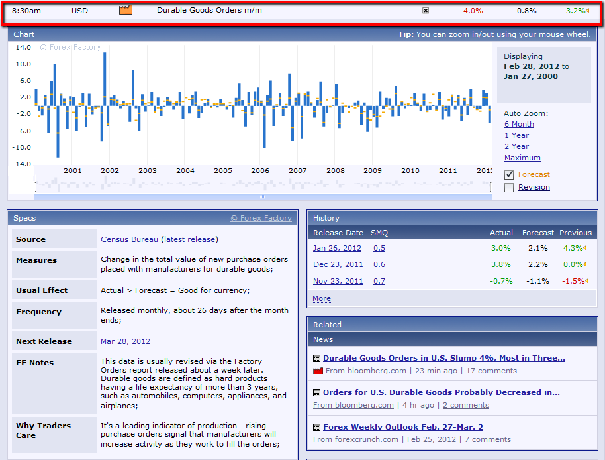Click the chart range scrollbar center grip

[263, 197]
